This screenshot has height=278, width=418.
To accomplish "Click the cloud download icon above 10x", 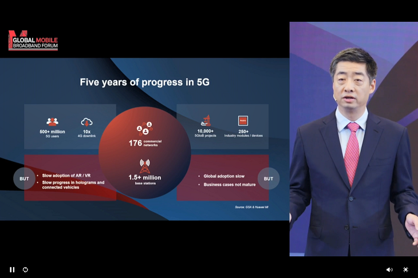I will [87, 121].
